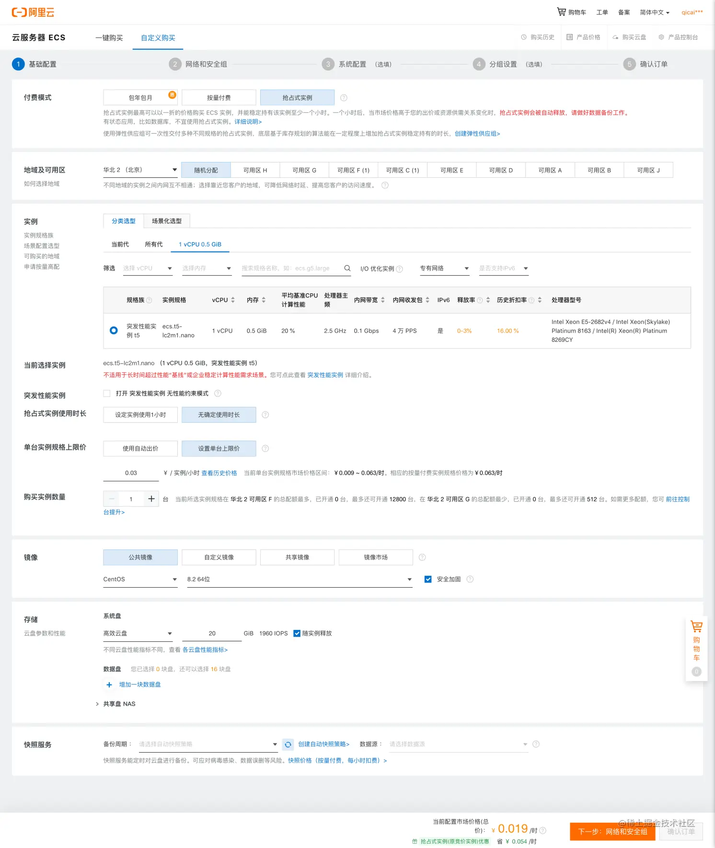Click help icon beside 镜像市场
Viewport: 715px width, 848px height.
point(422,557)
